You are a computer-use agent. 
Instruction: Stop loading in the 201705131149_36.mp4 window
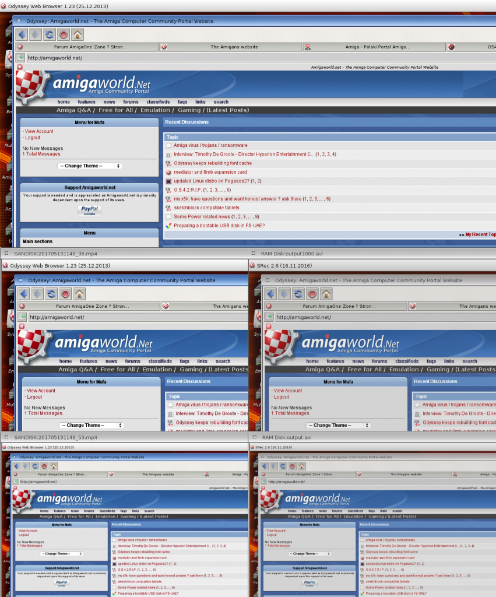(65, 294)
